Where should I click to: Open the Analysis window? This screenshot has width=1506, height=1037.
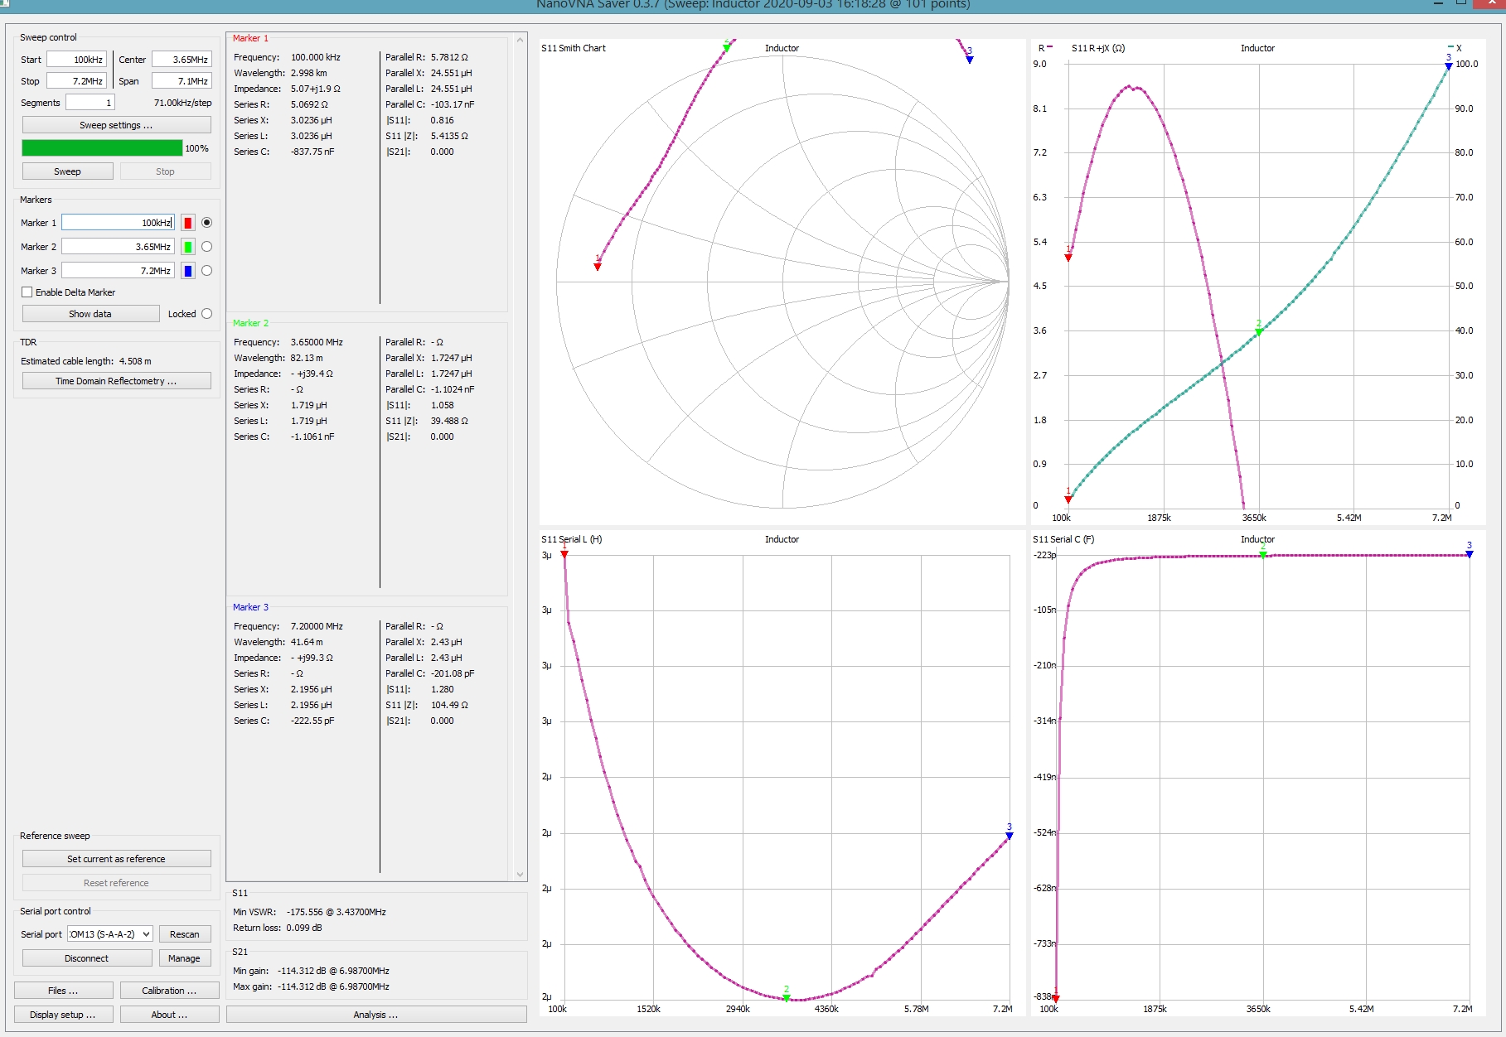(x=376, y=1015)
